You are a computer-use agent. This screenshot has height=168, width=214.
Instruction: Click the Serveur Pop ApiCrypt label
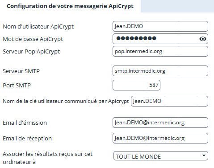tap(31, 52)
